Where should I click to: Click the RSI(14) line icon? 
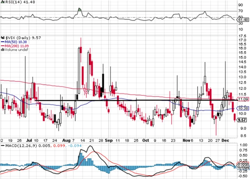pyautogui.click(x=2, y=3)
